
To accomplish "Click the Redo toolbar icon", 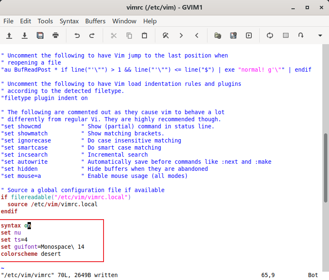I will click(92, 35).
